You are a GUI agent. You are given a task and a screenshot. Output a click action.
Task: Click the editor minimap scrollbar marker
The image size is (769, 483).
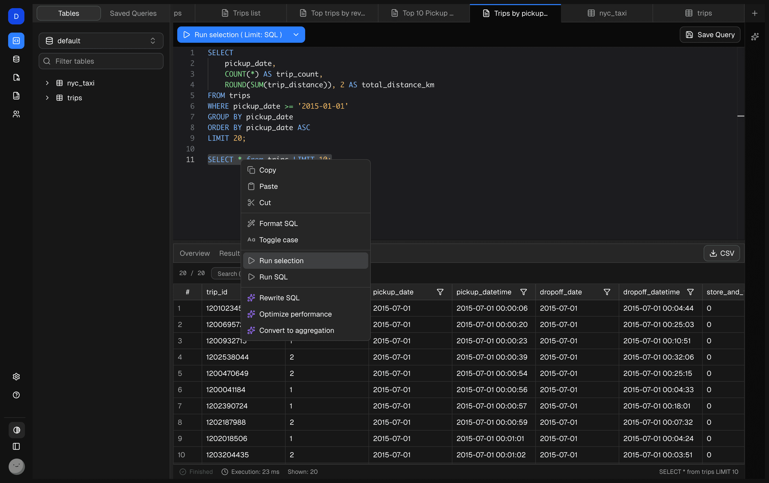741,116
